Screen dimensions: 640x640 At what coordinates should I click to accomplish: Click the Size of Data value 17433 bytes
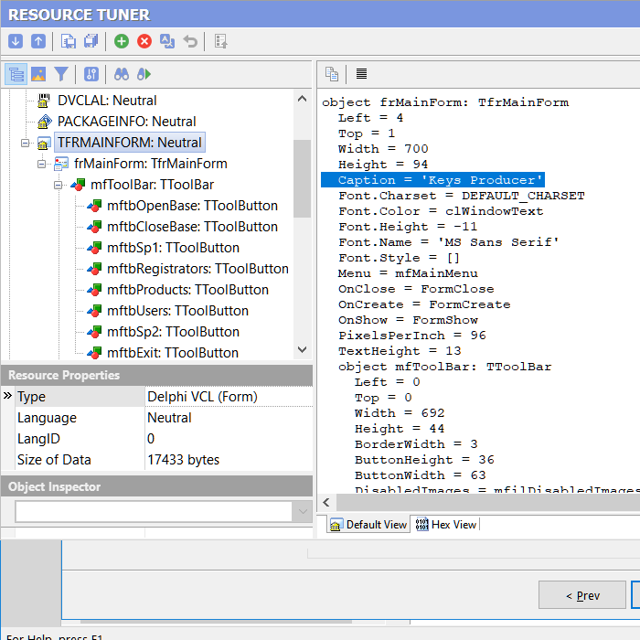click(x=183, y=460)
